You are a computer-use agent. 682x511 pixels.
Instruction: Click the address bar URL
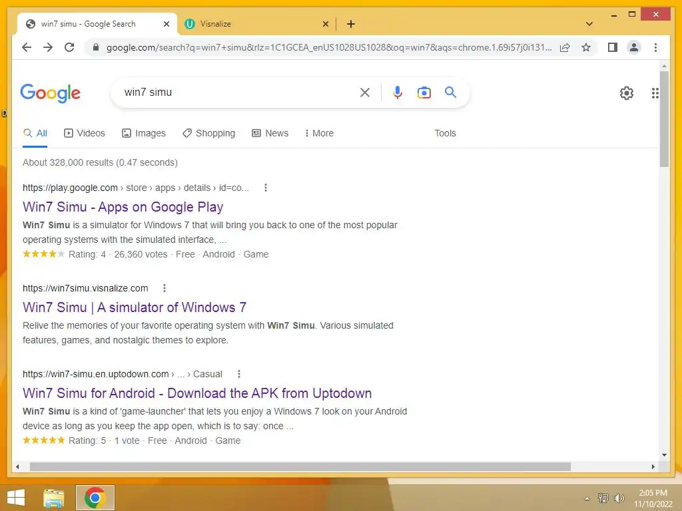(329, 47)
